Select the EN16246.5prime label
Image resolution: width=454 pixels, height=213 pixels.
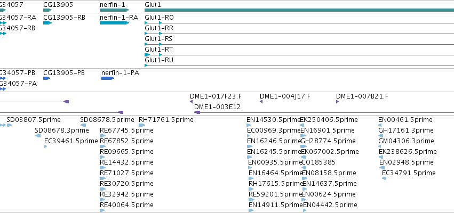[x=274, y=141]
